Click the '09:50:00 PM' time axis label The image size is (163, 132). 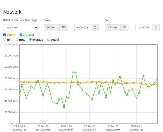[x=136, y=130]
